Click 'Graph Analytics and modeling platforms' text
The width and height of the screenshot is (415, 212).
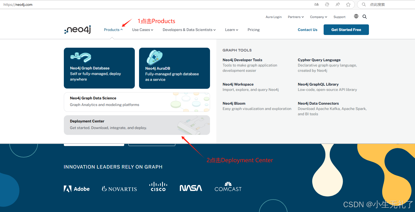[x=105, y=105]
